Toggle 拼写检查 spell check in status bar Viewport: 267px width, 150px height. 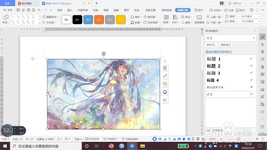[92, 139]
